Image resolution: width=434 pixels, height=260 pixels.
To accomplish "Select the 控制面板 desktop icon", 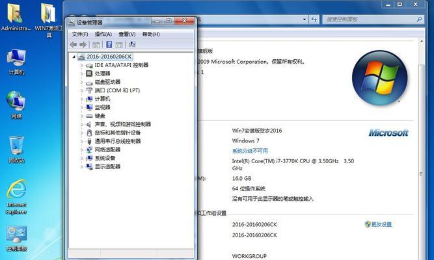I will (x=16, y=239).
